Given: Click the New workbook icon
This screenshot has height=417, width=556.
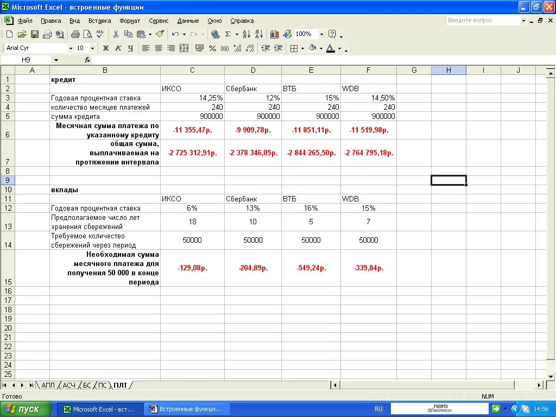Looking at the screenshot, I should pos(10,34).
